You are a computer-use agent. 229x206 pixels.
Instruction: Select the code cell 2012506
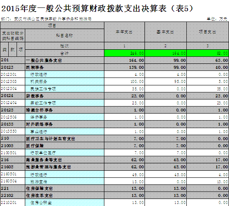click(x=13, y=117)
